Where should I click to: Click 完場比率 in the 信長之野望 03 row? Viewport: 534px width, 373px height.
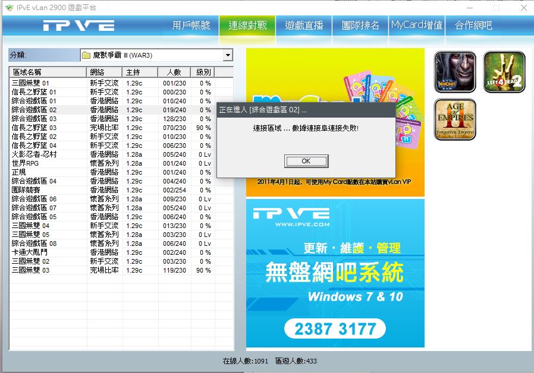(104, 128)
